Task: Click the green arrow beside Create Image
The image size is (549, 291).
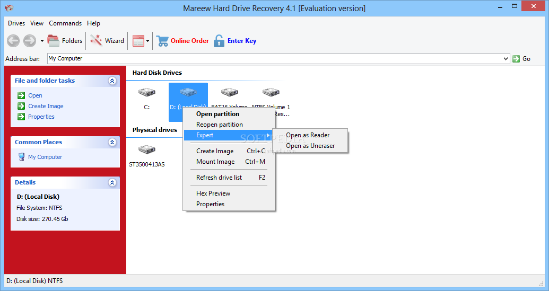Action: pos(21,106)
